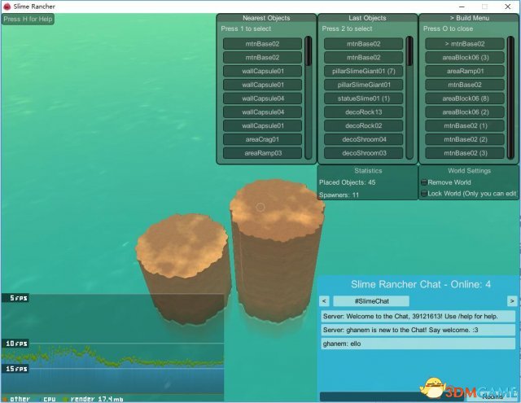Pick pillarSlimeGiant01 without number in Last Objects
Screen dimensions: 521x403
click(363, 85)
